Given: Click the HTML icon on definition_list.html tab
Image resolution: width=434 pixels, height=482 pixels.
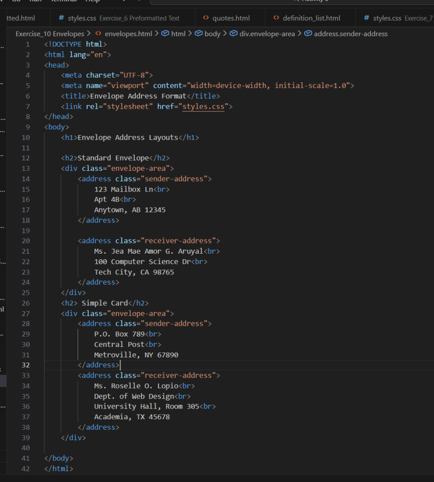Looking at the screenshot, I should (276, 18).
